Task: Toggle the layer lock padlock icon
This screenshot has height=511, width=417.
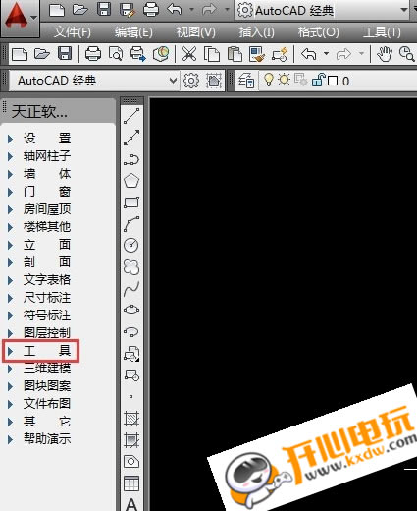Action: [x=318, y=80]
